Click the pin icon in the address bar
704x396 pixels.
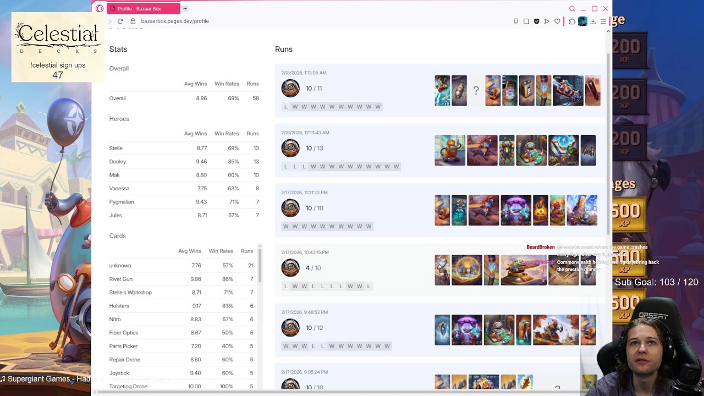515,21
